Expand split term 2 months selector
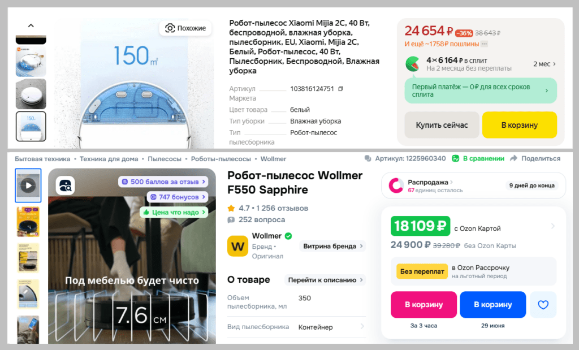The width and height of the screenshot is (579, 350). point(545,64)
